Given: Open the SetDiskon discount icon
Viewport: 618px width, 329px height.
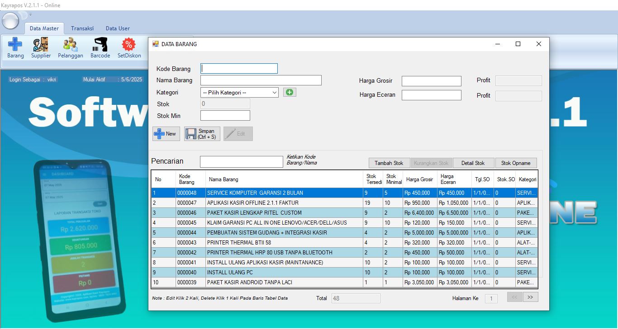Looking at the screenshot, I should point(129,48).
